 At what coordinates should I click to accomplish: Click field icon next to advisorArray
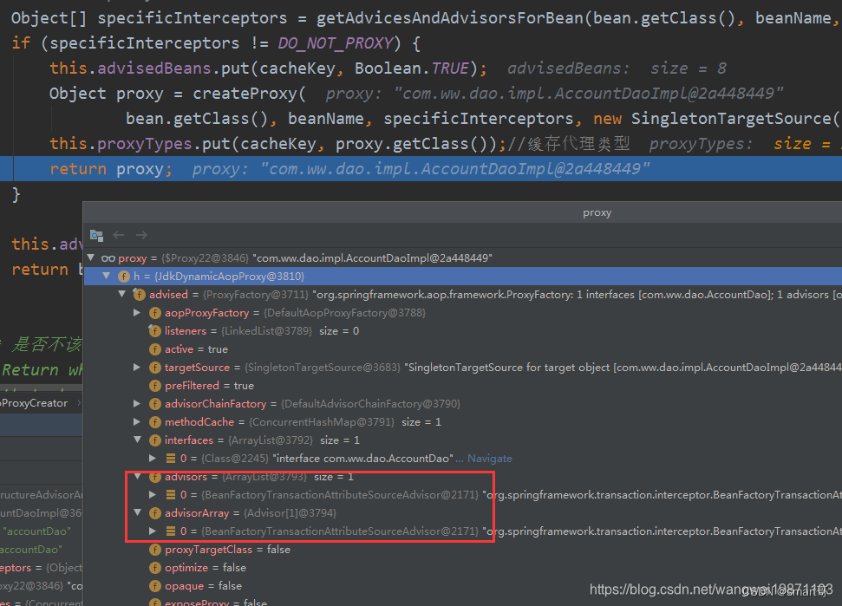pos(155,513)
